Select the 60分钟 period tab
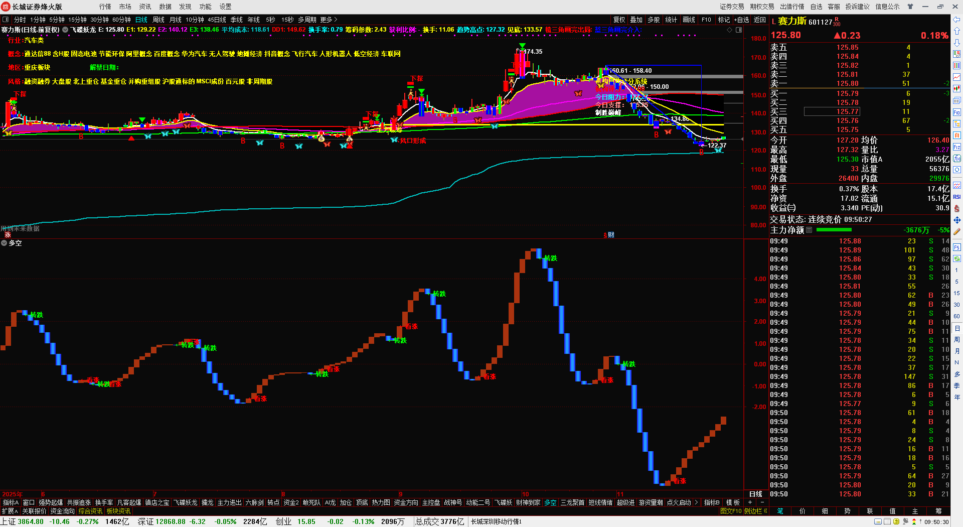This screenshot has width=963, height=527. 121,20
